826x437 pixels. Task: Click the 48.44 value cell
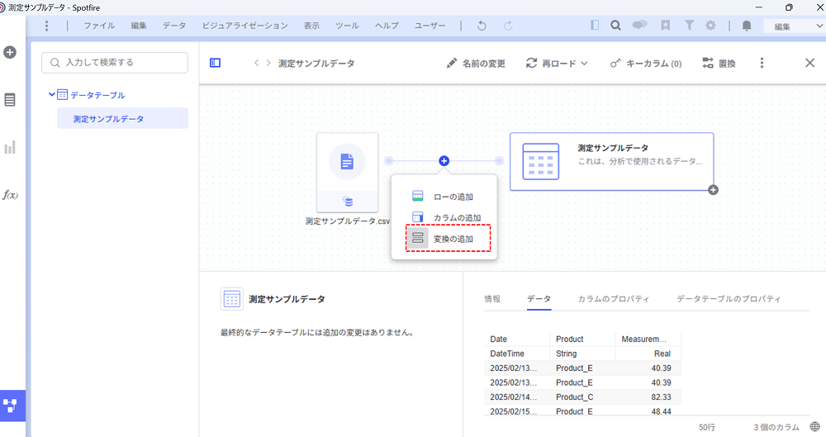click(x=648, y=411)
